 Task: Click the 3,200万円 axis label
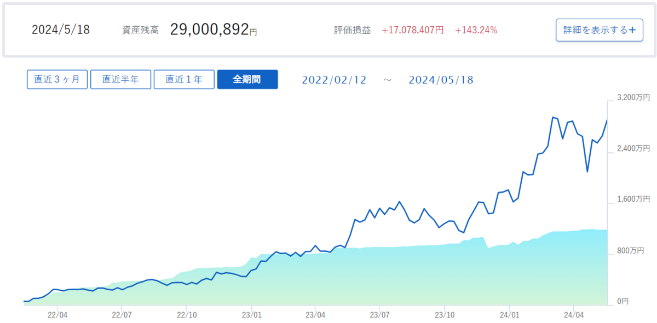coord(633,98)
